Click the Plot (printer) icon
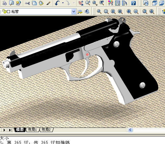Screen dimensions: 165x144 coord(4,3)
